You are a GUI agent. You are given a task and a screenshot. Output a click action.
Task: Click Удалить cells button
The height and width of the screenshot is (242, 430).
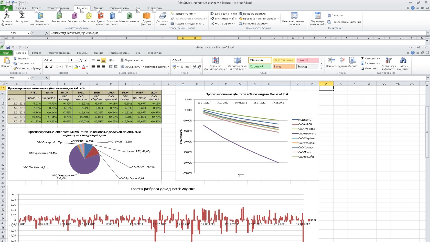point(342,63)
